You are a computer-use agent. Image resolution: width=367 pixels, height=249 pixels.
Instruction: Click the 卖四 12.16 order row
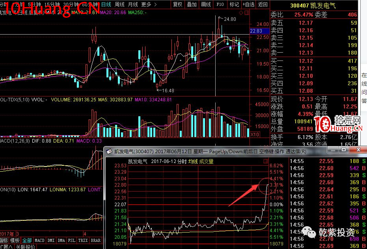click(x=314, y=30)
